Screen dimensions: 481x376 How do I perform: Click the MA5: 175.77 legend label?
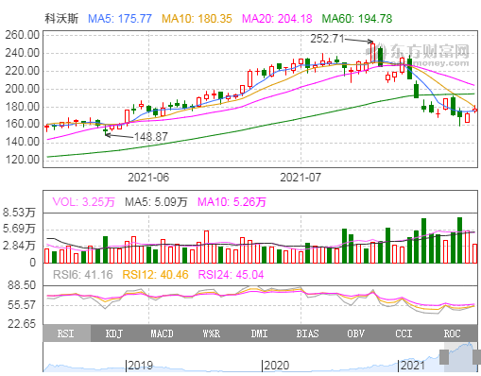point(120,19)
